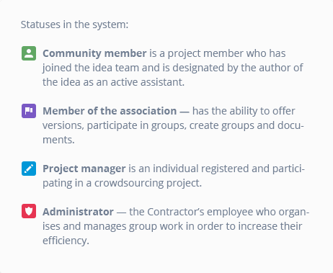Image resolution: width=333 pixels, height=273 pixels.
Task: Click the phrase 'is a project member who has'
Action: click(x=218, y=53)
